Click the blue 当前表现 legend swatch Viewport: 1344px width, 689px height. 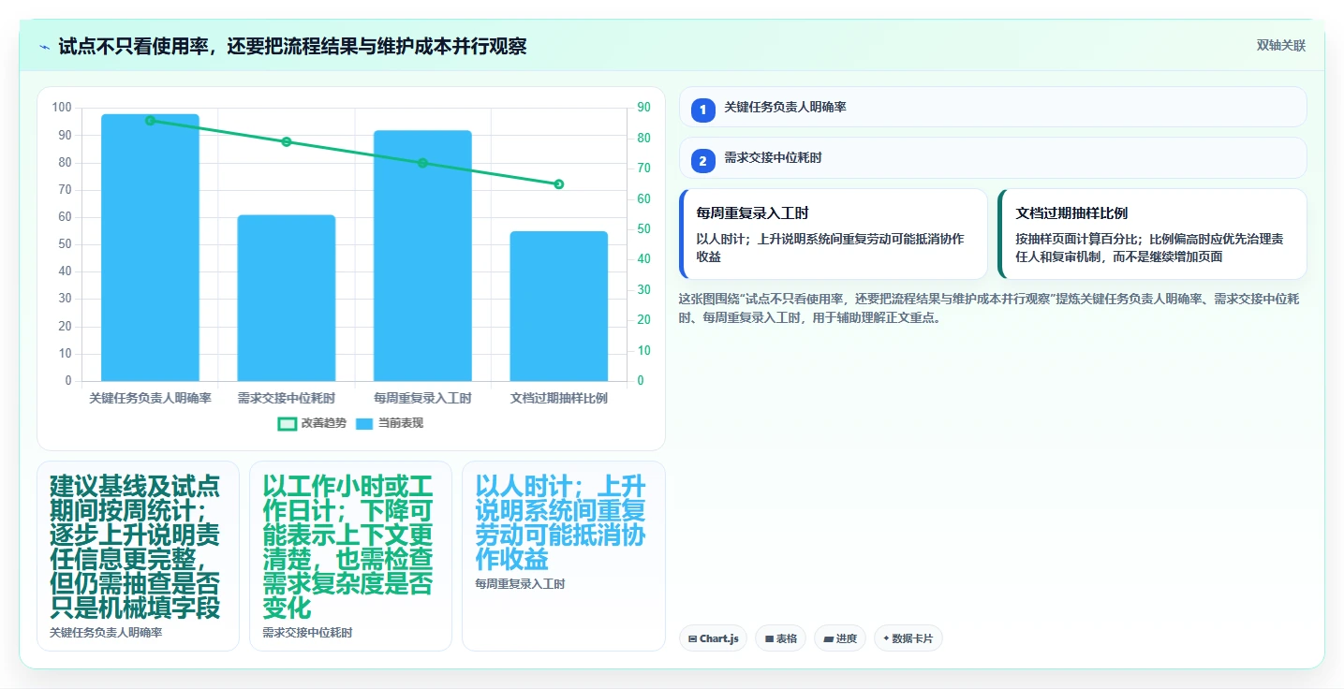pos(365,424)
